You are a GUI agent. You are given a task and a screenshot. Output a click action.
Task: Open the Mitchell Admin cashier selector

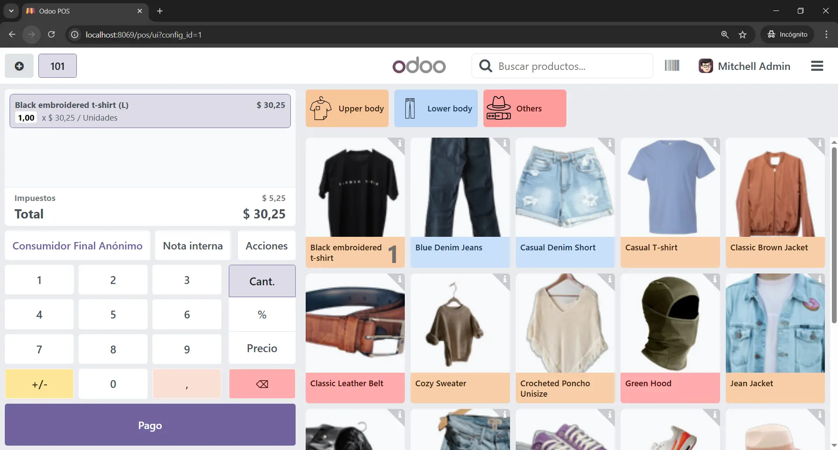pos(745,66)
